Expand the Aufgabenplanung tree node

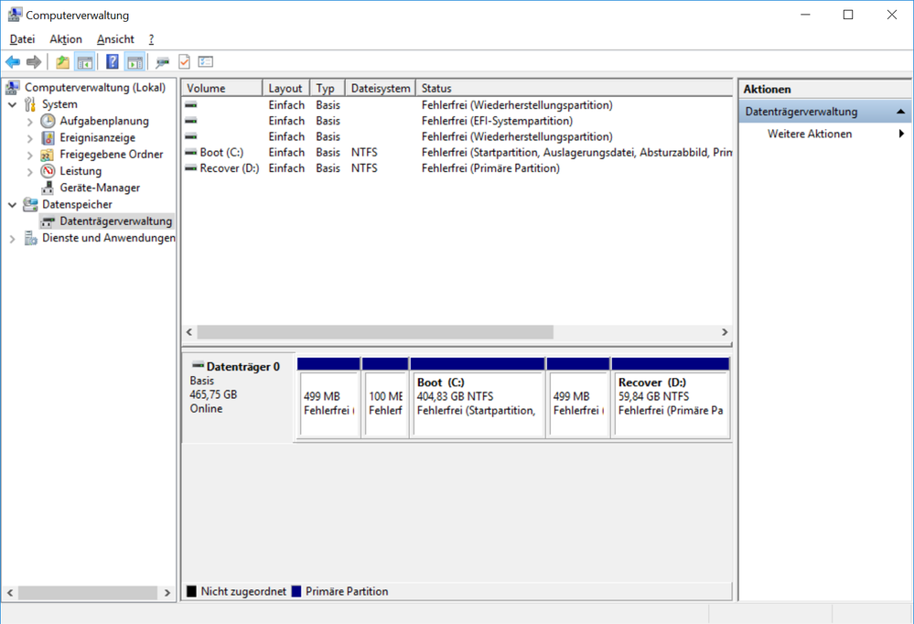[x=29, y=122]
